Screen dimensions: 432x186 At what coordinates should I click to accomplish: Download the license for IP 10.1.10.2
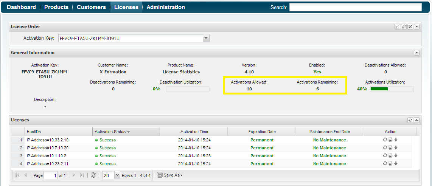pos(396,156)
